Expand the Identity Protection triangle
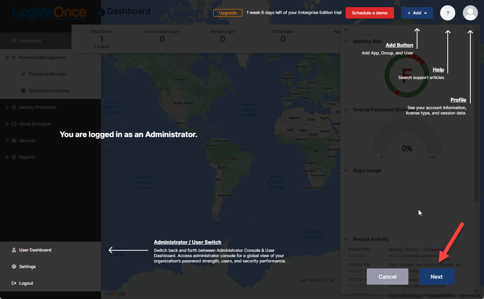This screenshot has height=299, width=484. point(7,107)
